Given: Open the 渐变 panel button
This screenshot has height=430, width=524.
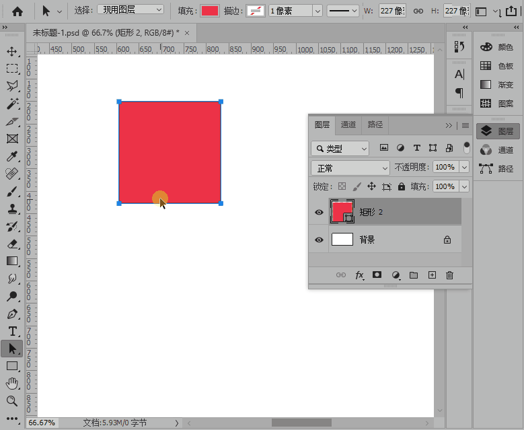Looking at the screenshot, I should pyautogui.click(x=498, y=85).
